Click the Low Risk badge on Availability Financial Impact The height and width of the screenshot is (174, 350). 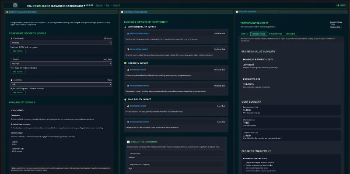(221, 106)
